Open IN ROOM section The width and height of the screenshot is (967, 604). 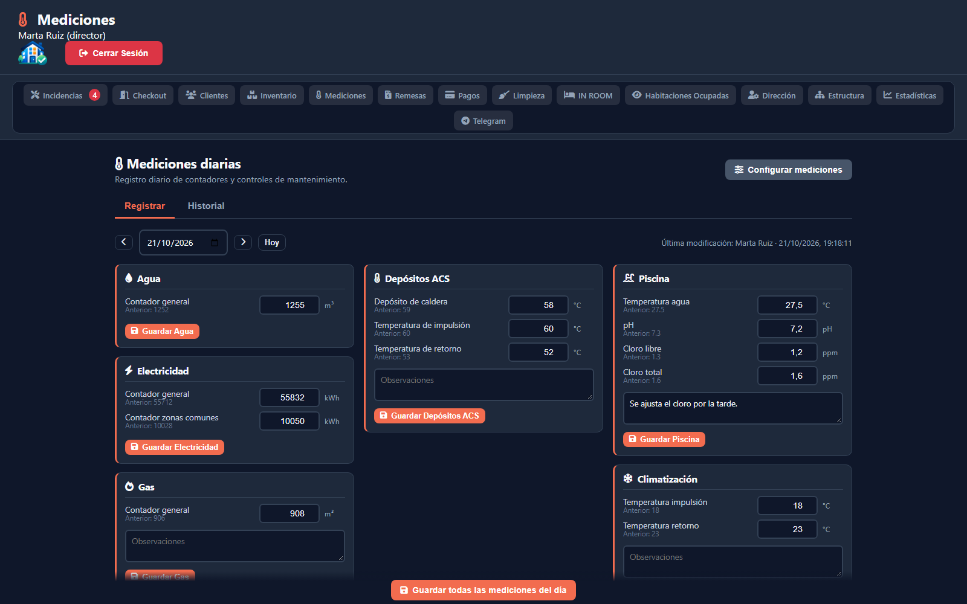click(588, 95)
